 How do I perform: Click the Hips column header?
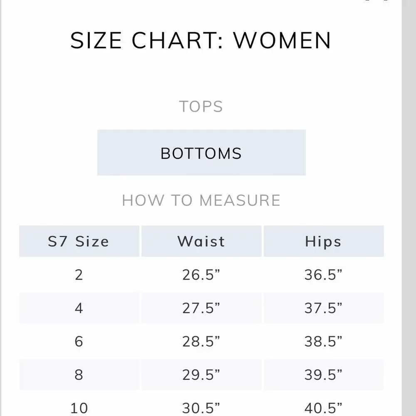[323, 241]
